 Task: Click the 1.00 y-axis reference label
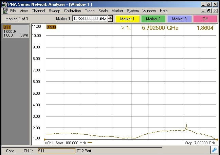[x=36, y=138]
